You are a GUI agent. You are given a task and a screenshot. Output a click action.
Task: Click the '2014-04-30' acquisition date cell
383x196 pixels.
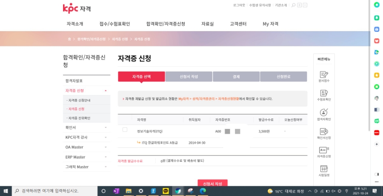click(x=197, y=143)
